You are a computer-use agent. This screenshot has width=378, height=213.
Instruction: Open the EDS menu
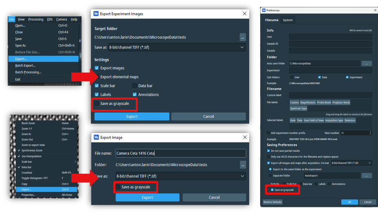click(x=50, y=19)
